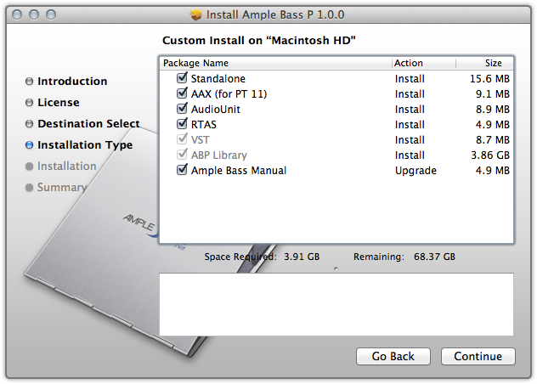Click the Space Required 3.91 GB value
537x384 pixels.
302,257
